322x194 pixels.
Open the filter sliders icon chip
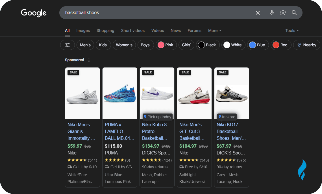tap(68, 45)
